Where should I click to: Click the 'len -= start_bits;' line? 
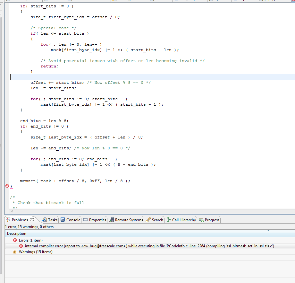tap(53, 88)
